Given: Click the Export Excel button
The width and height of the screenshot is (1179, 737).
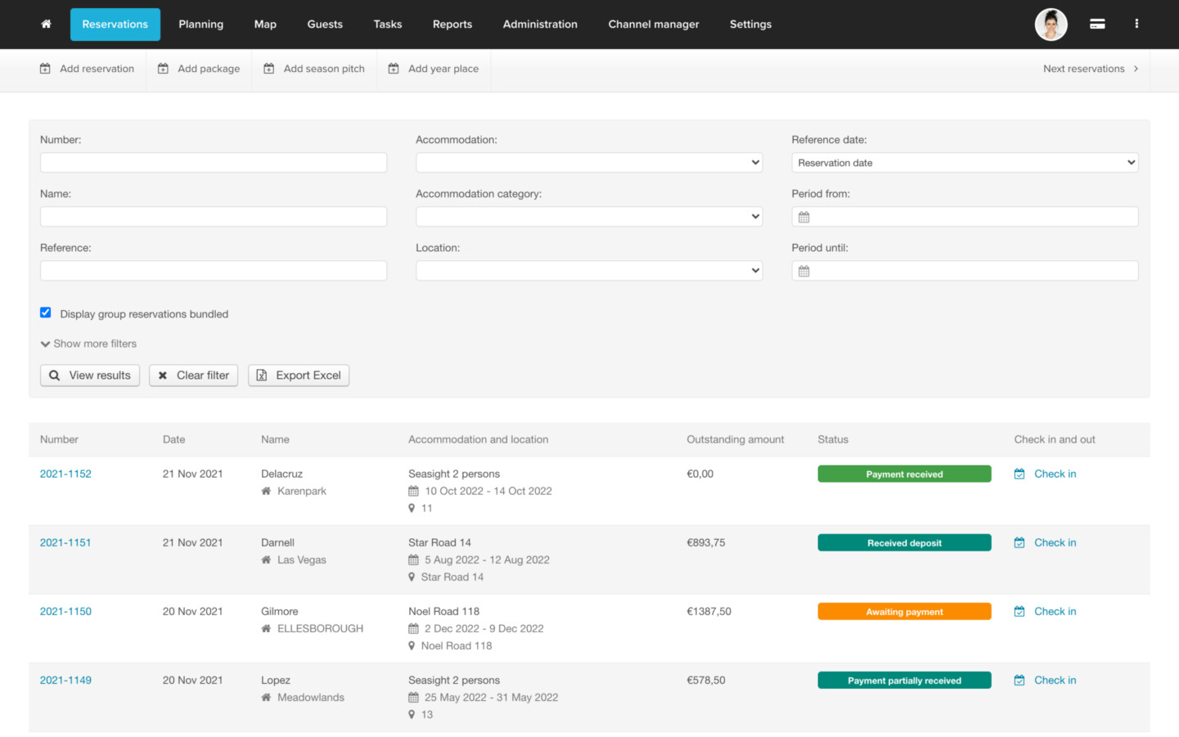Looking at the screenshot, I should point(299,375).
